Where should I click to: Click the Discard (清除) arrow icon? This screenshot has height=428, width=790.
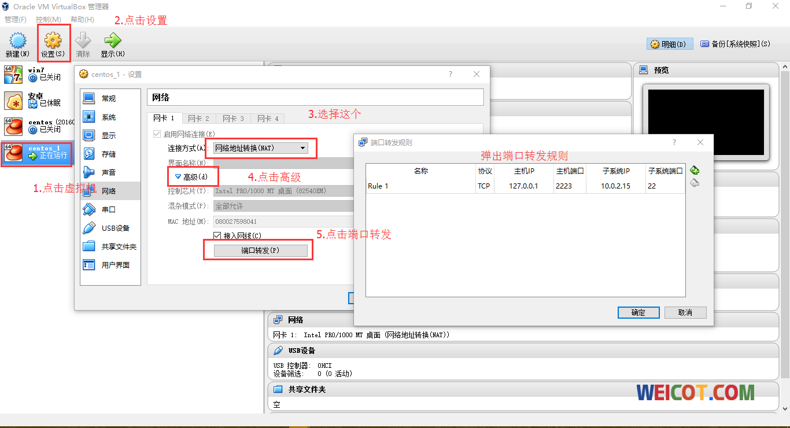[83, 45]
